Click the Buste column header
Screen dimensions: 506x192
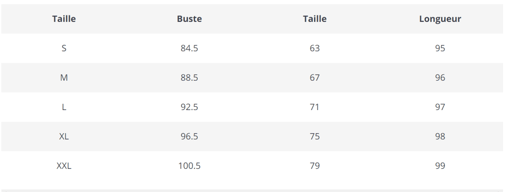pyautogui.click(x=189, y=19)
